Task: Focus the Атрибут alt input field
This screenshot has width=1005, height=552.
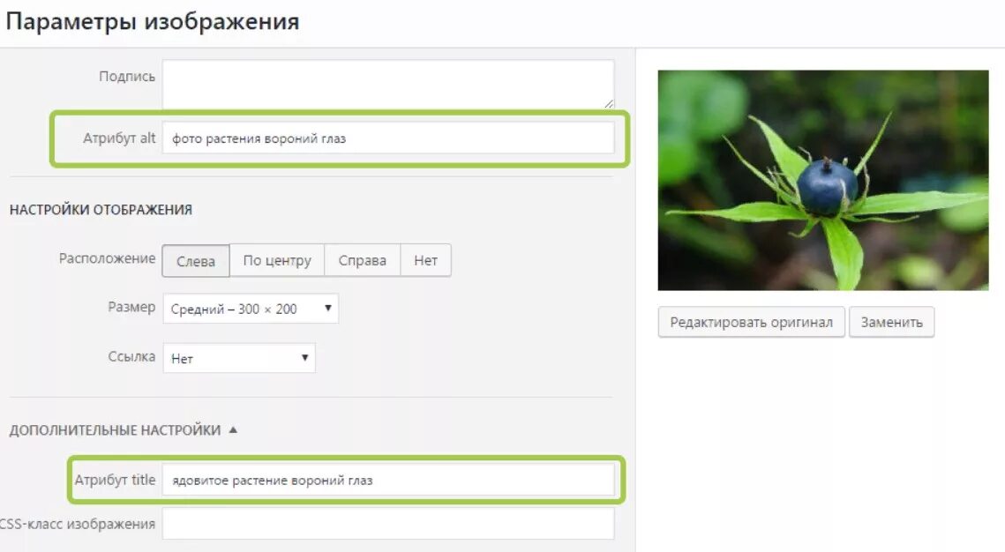Action: [x=388, y=138]
